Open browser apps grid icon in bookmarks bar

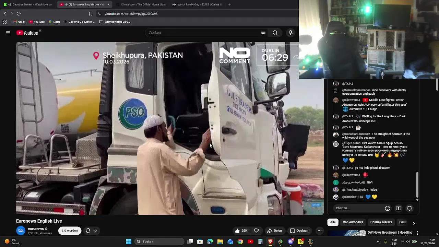[x=4, y=22]
